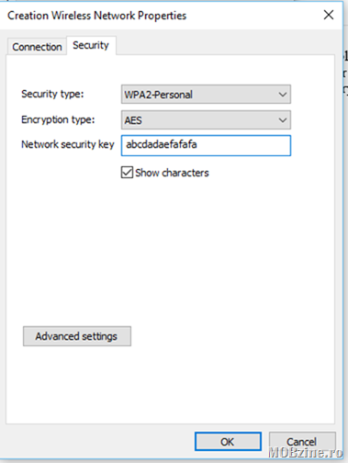The width and height of the screenshot is (348, 463).
Task: Confirm changes with the OK button
Action: click(x=228, y=442)
